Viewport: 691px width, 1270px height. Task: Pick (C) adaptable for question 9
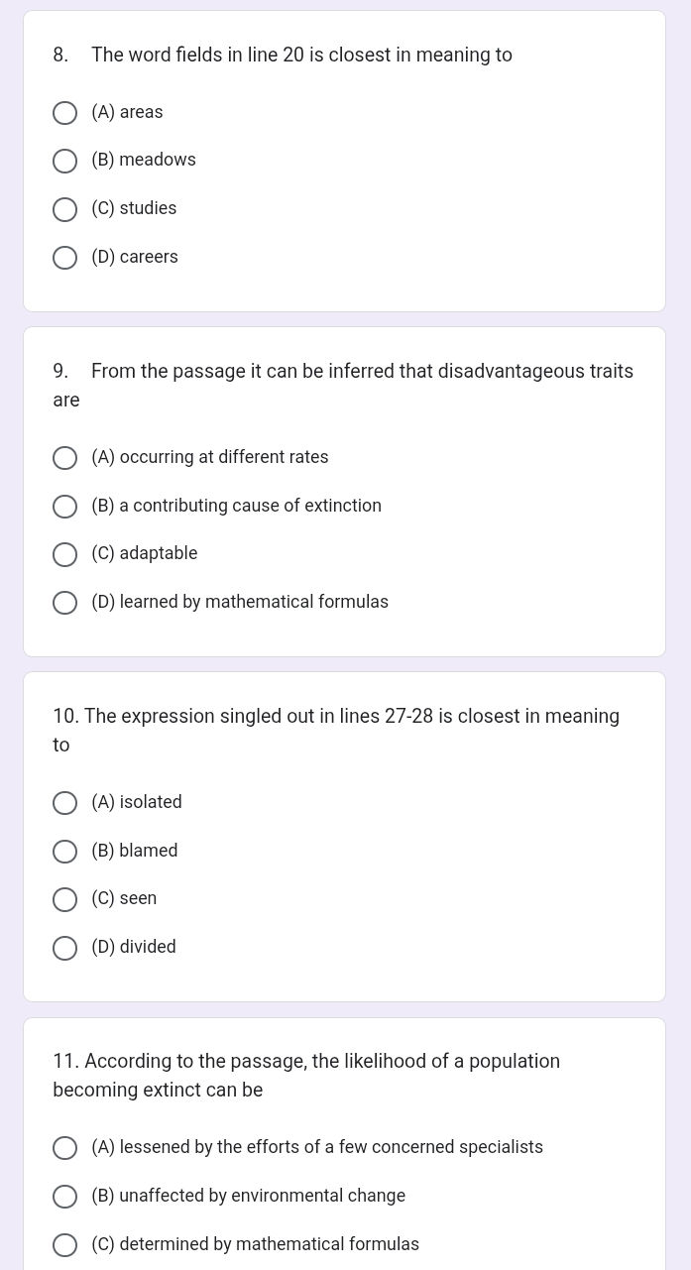tap(64, 554)
